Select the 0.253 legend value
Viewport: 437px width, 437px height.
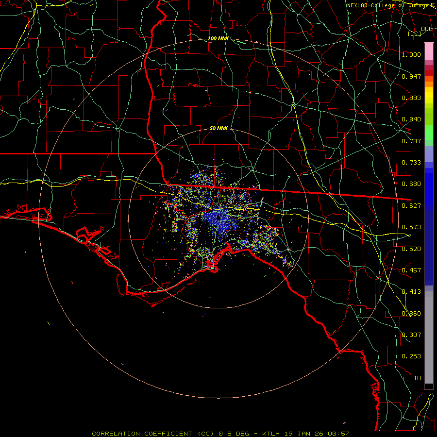point(411,356)
